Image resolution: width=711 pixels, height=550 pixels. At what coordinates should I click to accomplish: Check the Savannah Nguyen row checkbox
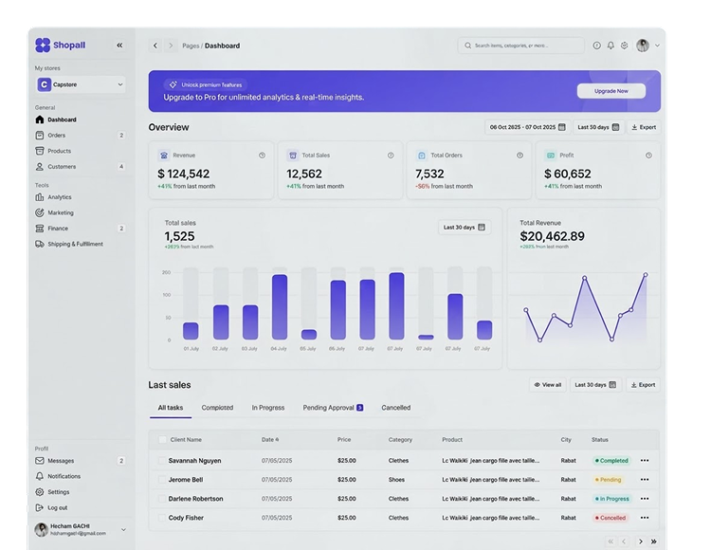coord(162,461)
